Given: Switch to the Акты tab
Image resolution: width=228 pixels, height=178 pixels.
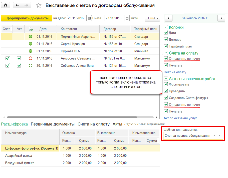Looking at the screenshot, I should (x=117, y=124).
